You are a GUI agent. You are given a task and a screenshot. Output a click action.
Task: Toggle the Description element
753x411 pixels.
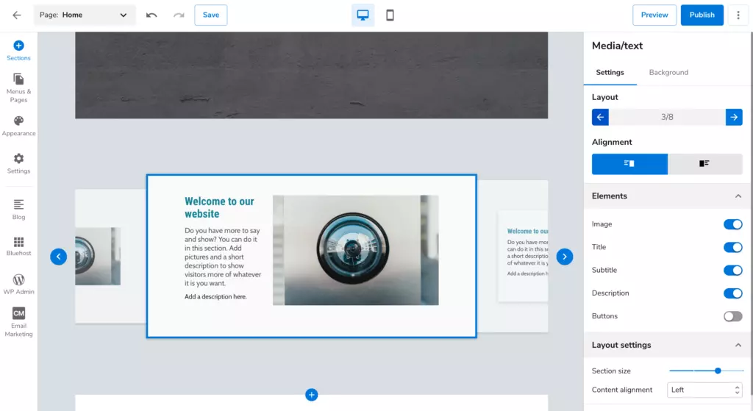[x=733, y=293]
